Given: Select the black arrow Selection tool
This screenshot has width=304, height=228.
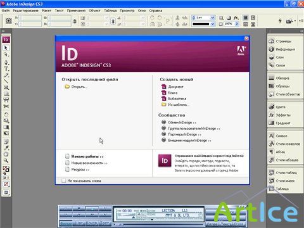Looking at the screenshot, I should pyautogui.click(x=6, y=48).
